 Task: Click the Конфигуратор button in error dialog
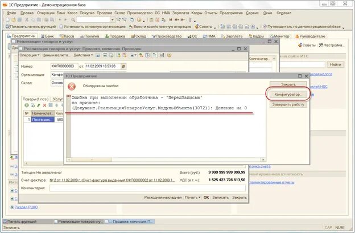coord(288,95)
